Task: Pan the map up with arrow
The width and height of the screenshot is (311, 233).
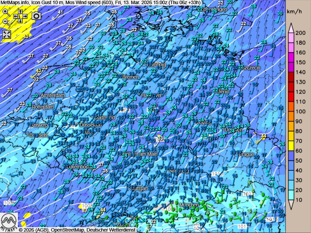Action: (x=20, y=12)
